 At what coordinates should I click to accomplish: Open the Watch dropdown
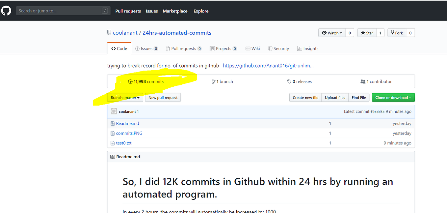click(331, 33)
